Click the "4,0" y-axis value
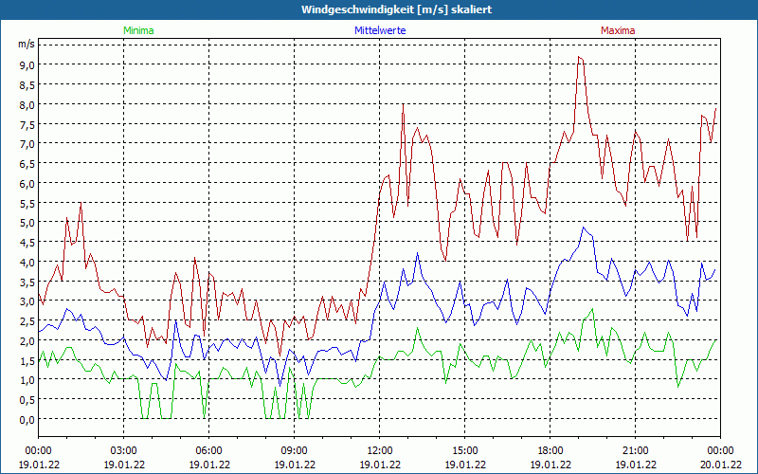Screen dimensions: 758x474 [27, 263]
